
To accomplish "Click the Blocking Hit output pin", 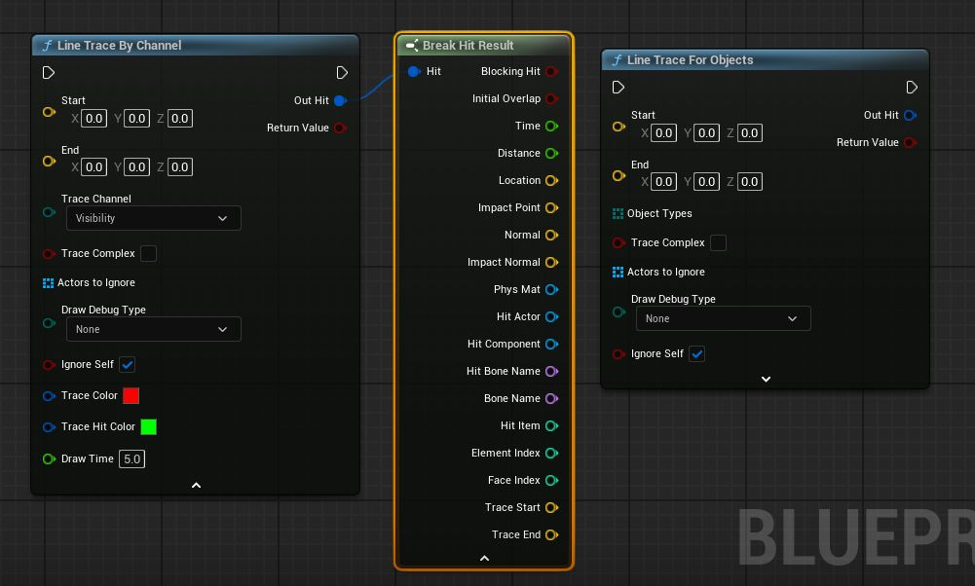I will point(551,71).
